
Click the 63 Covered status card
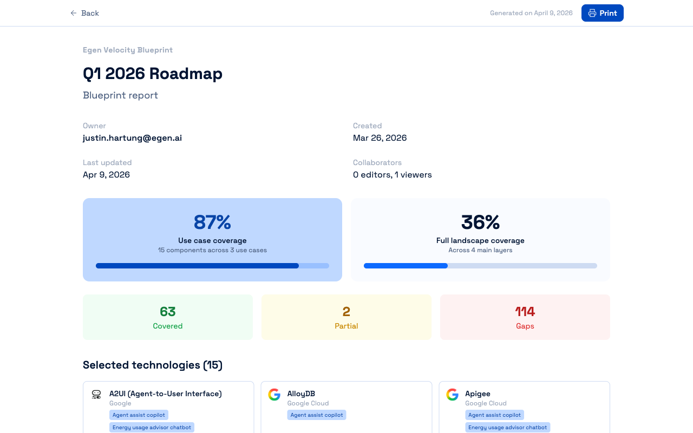click(168, 317)
